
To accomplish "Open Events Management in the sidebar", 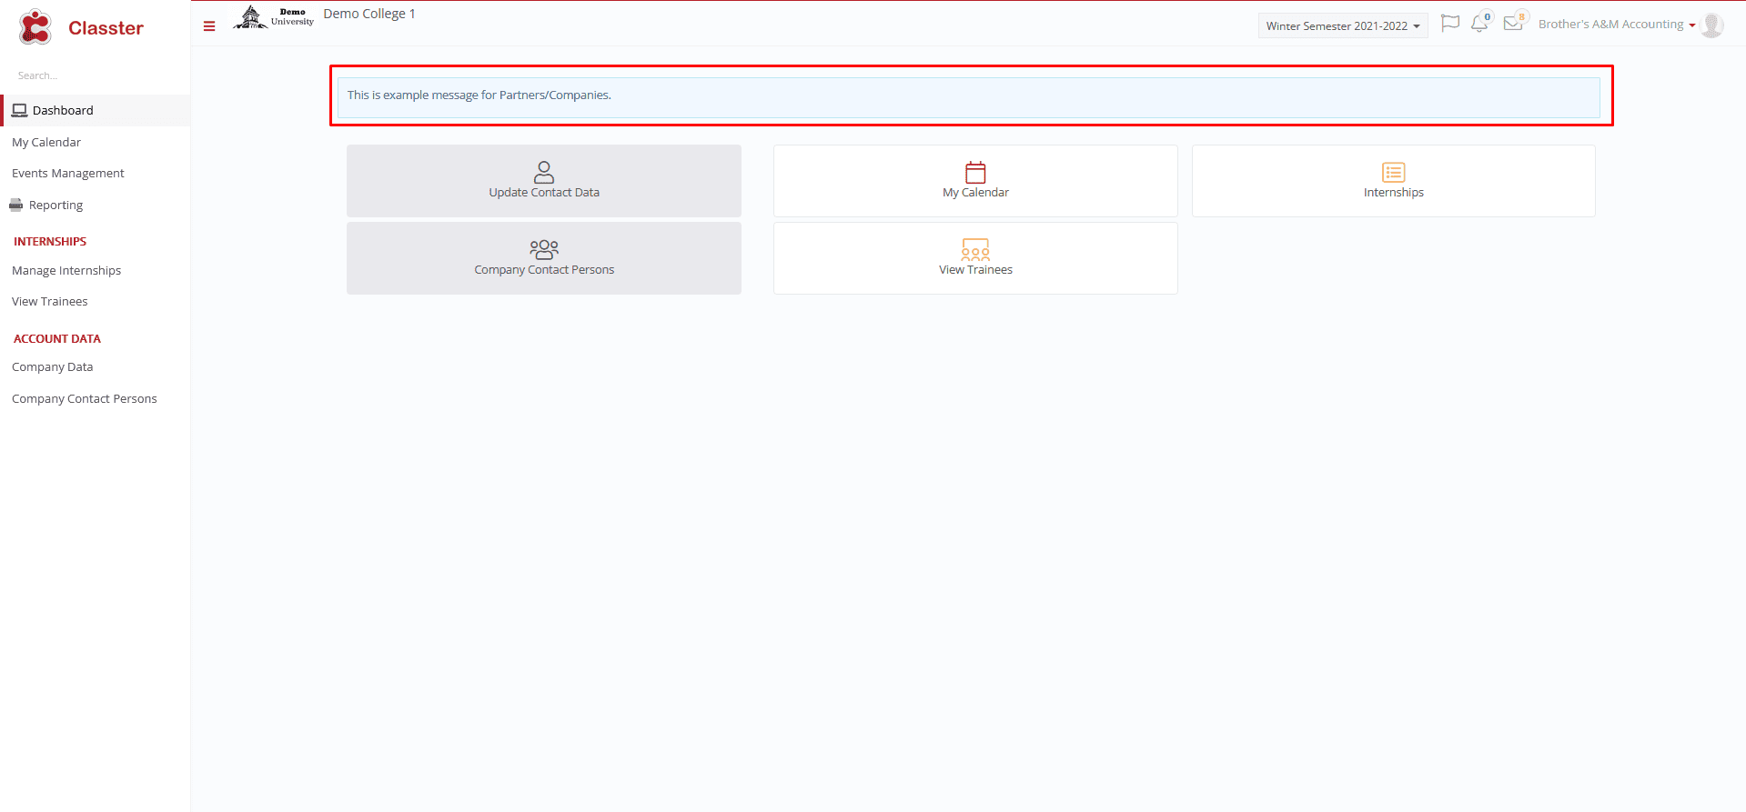I will (68, 173).
